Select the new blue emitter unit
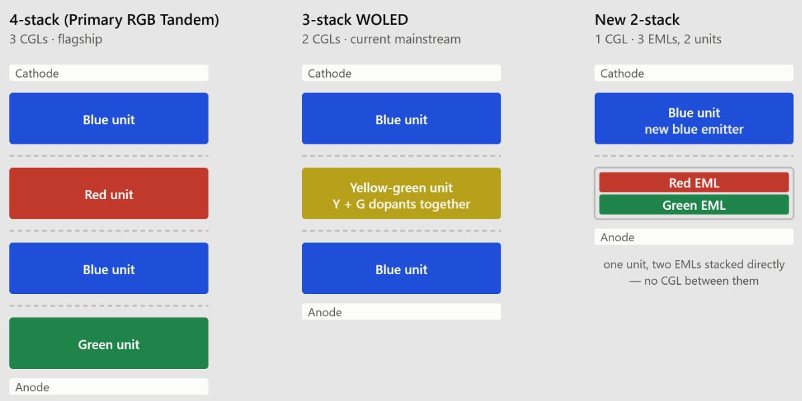Image resolution: width=802 pixels, height=401 pixels. coord(694,119)
